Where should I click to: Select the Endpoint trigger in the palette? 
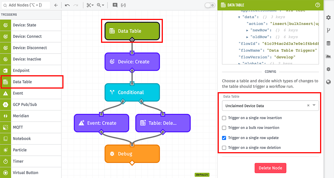point(31,71)
